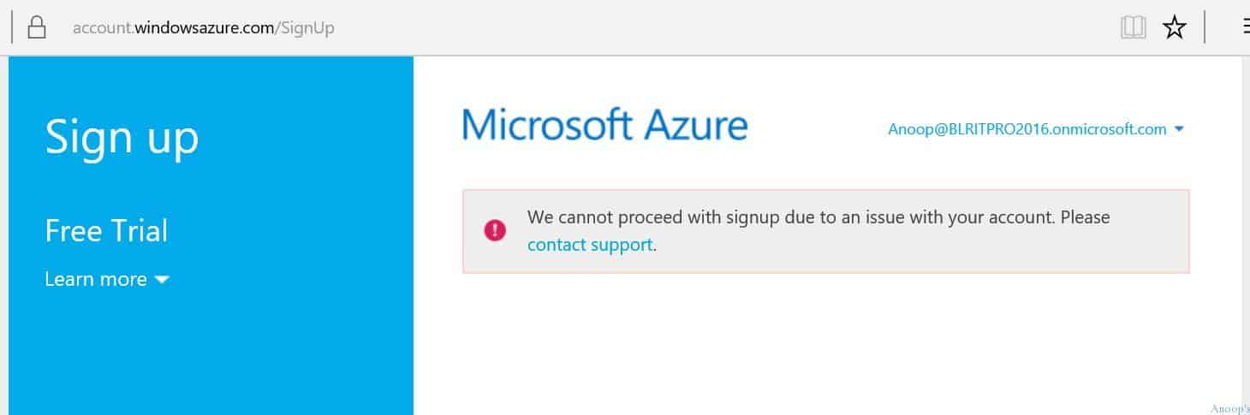This screenshot has width=1250, height=415.
Task: Click the white arrow beside Learn more
Action: [162, 280]
